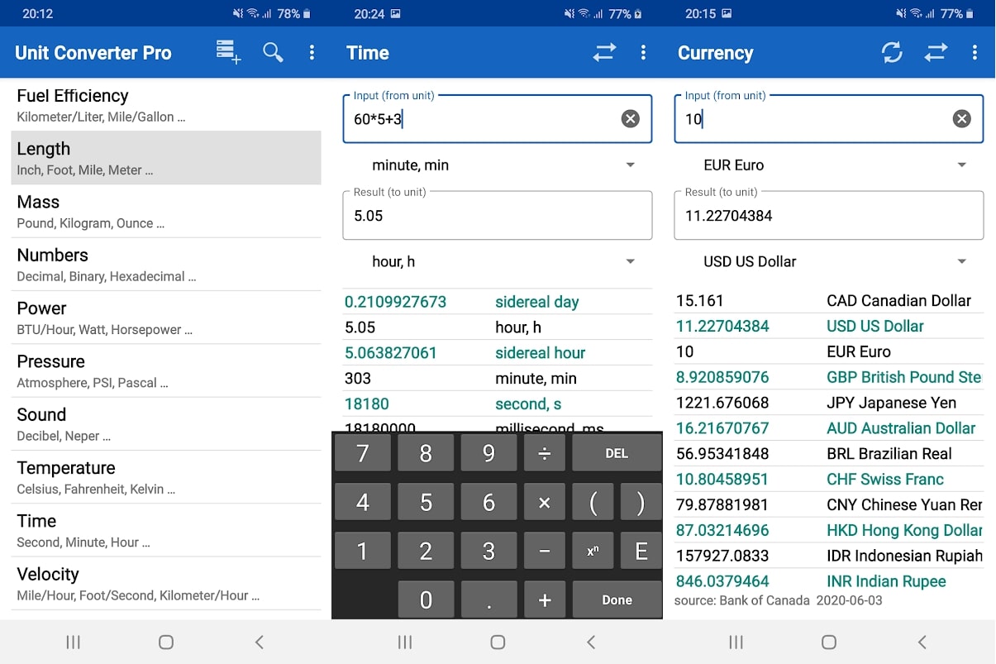This screenshot has height=664, width=996.
Task: Select the 'GBP British Pound' result link
Action: [x=903, y=377]
